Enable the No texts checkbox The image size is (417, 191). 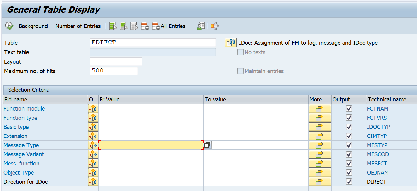240,52
